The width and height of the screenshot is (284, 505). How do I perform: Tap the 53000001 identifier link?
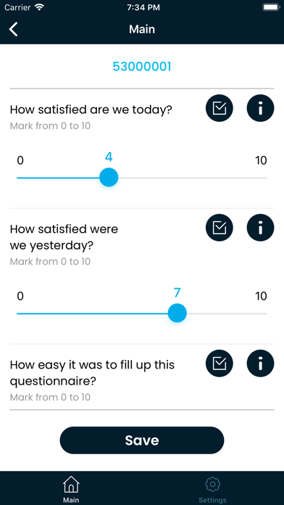click(142, 67)
